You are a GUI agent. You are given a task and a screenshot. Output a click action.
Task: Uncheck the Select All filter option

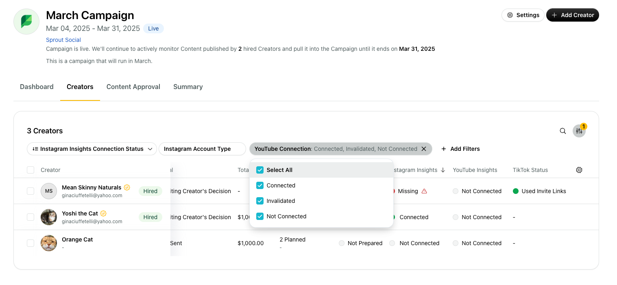click(260, 170)
